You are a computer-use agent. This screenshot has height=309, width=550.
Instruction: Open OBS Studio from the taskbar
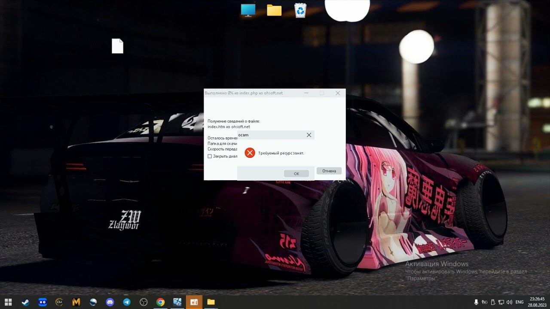[144, 302]
